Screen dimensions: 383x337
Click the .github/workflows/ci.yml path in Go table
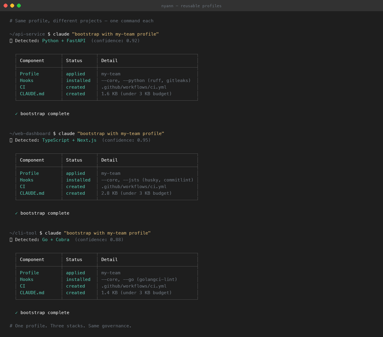click(x=134, y=286)
